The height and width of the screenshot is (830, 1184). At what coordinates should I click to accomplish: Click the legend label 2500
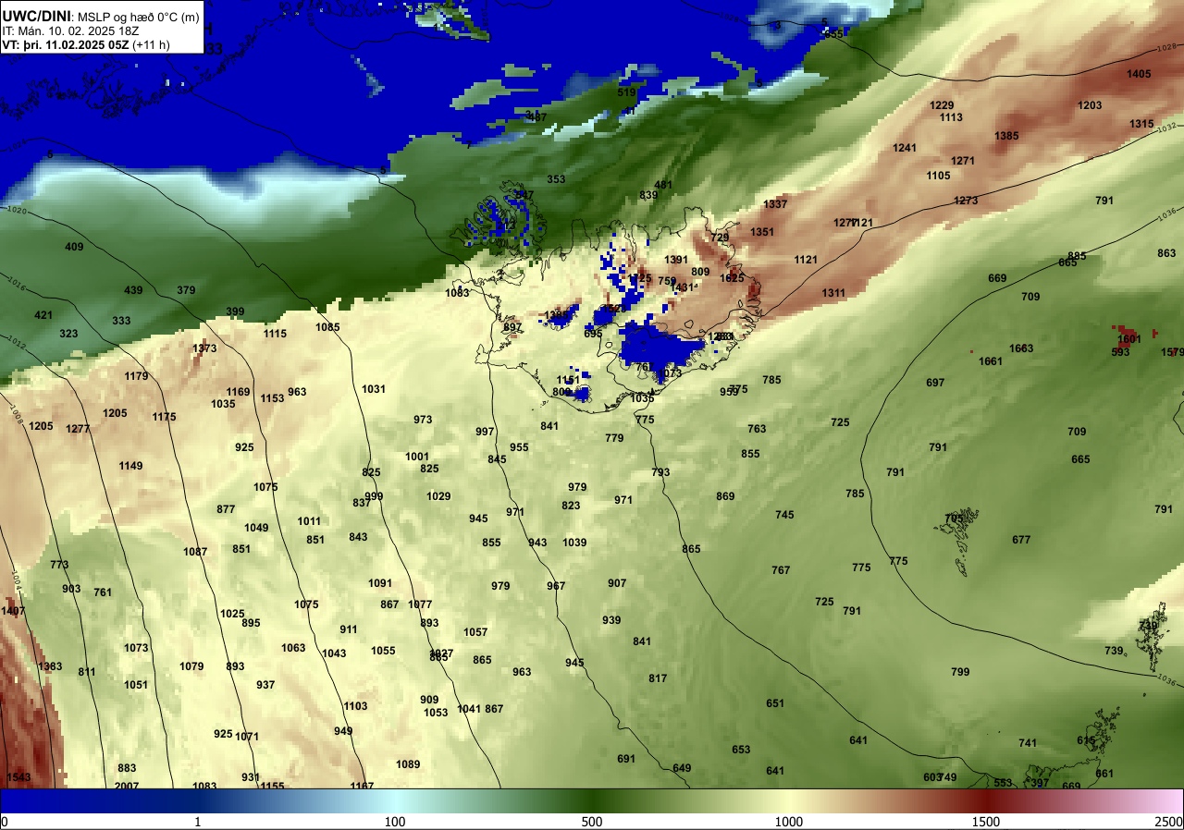click(1169, 822)
